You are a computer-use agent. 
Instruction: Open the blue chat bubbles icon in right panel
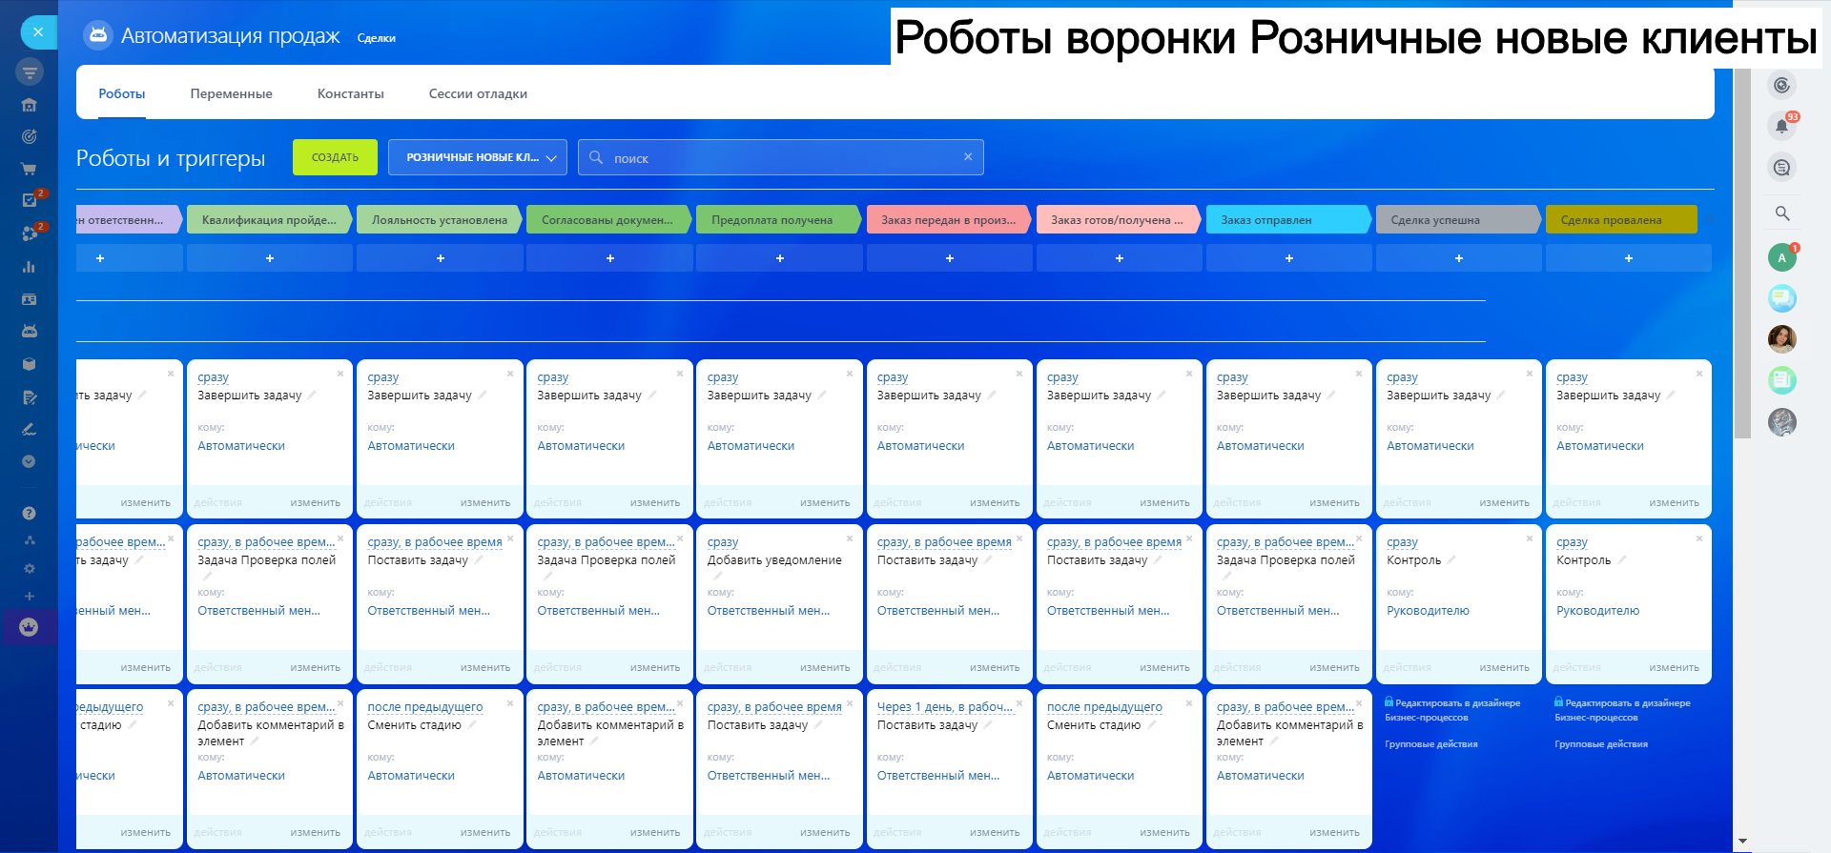tap(1782, 298)
